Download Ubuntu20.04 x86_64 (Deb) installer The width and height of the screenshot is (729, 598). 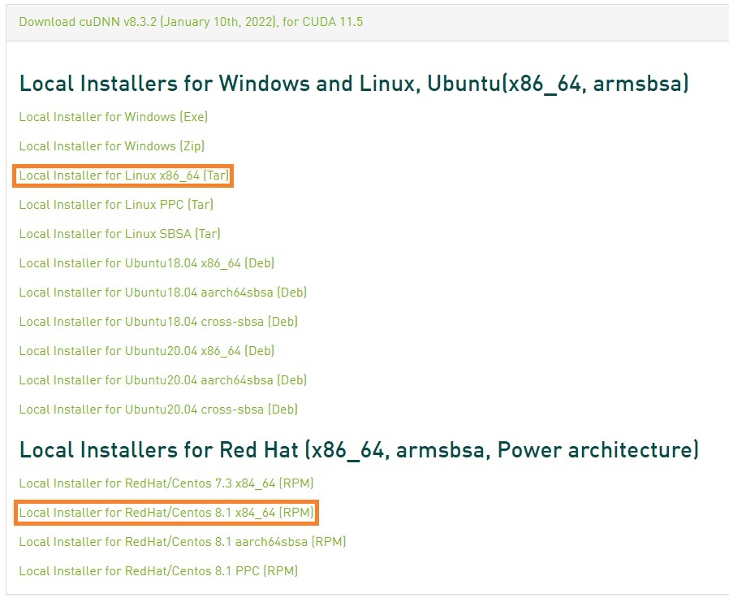[146, 351]
